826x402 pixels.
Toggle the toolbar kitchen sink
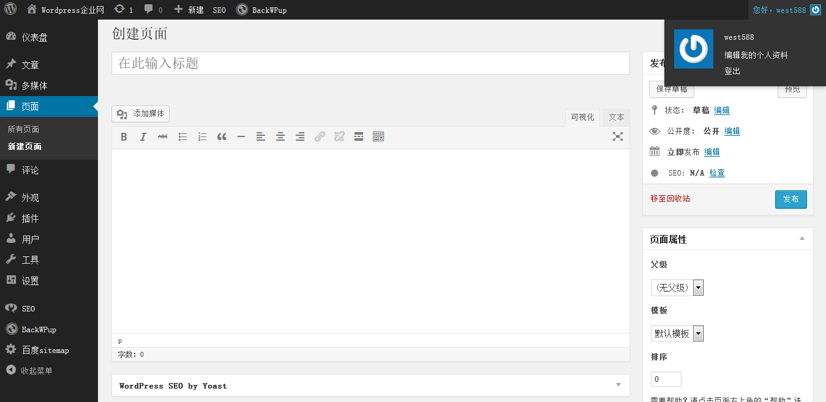click(x=378, y=137)
